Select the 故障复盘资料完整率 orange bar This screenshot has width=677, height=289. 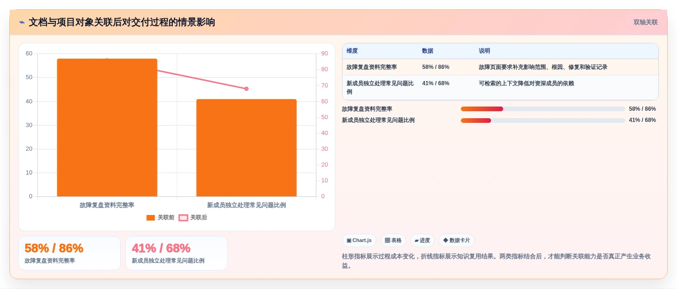tap(107, 128)
